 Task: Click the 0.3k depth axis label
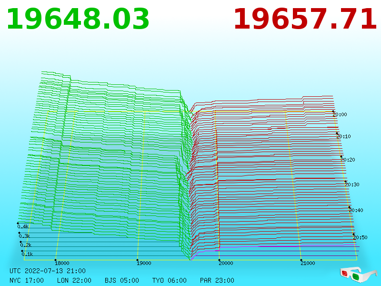(25, 236)
